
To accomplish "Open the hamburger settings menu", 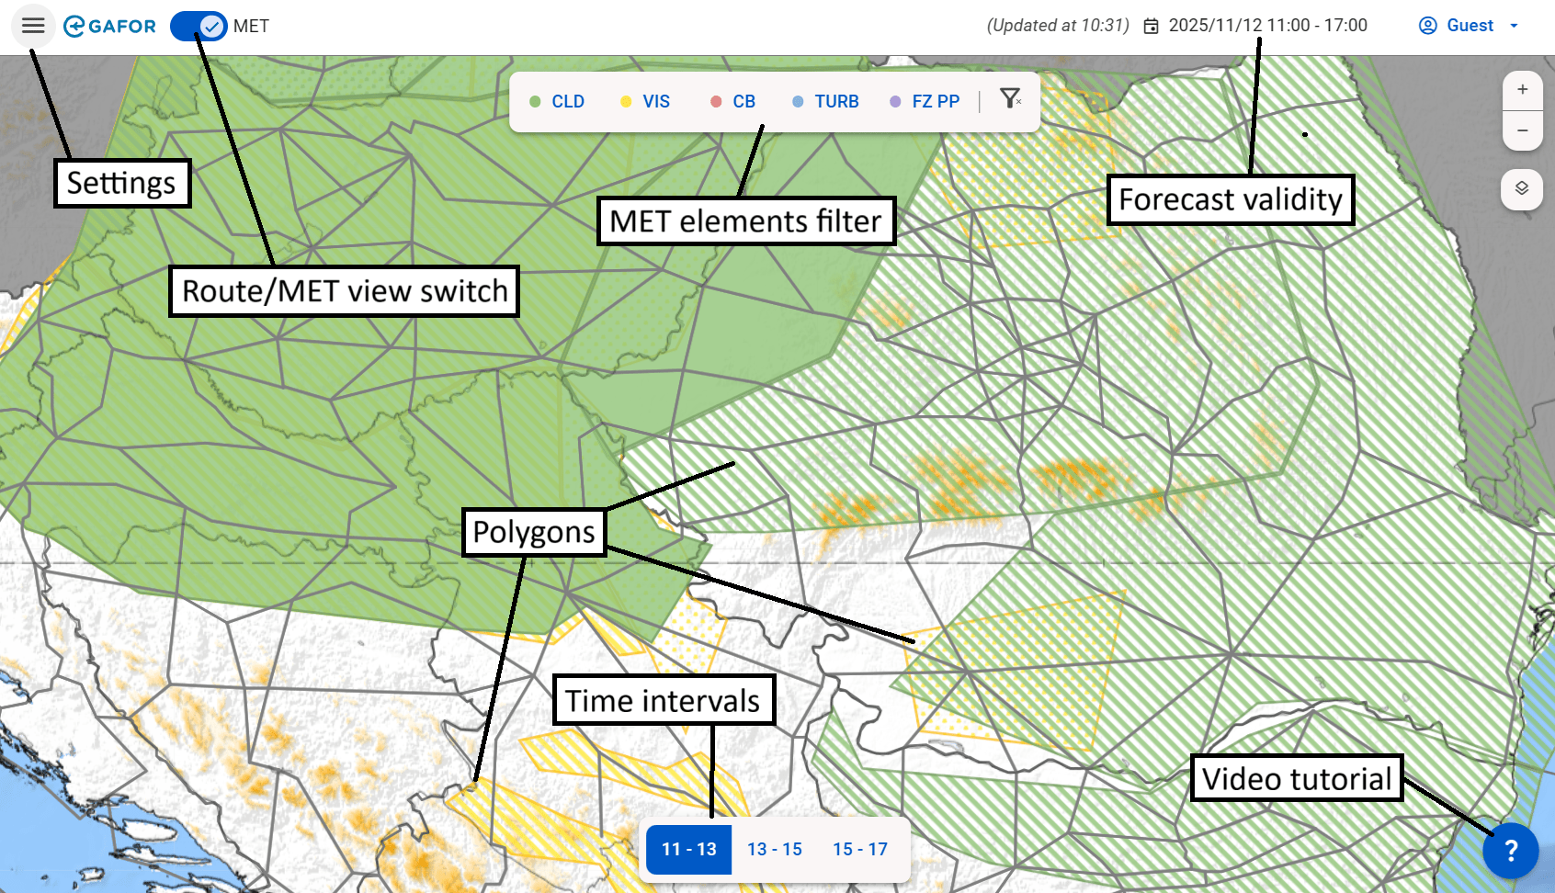I will click(x=33, y=26).
